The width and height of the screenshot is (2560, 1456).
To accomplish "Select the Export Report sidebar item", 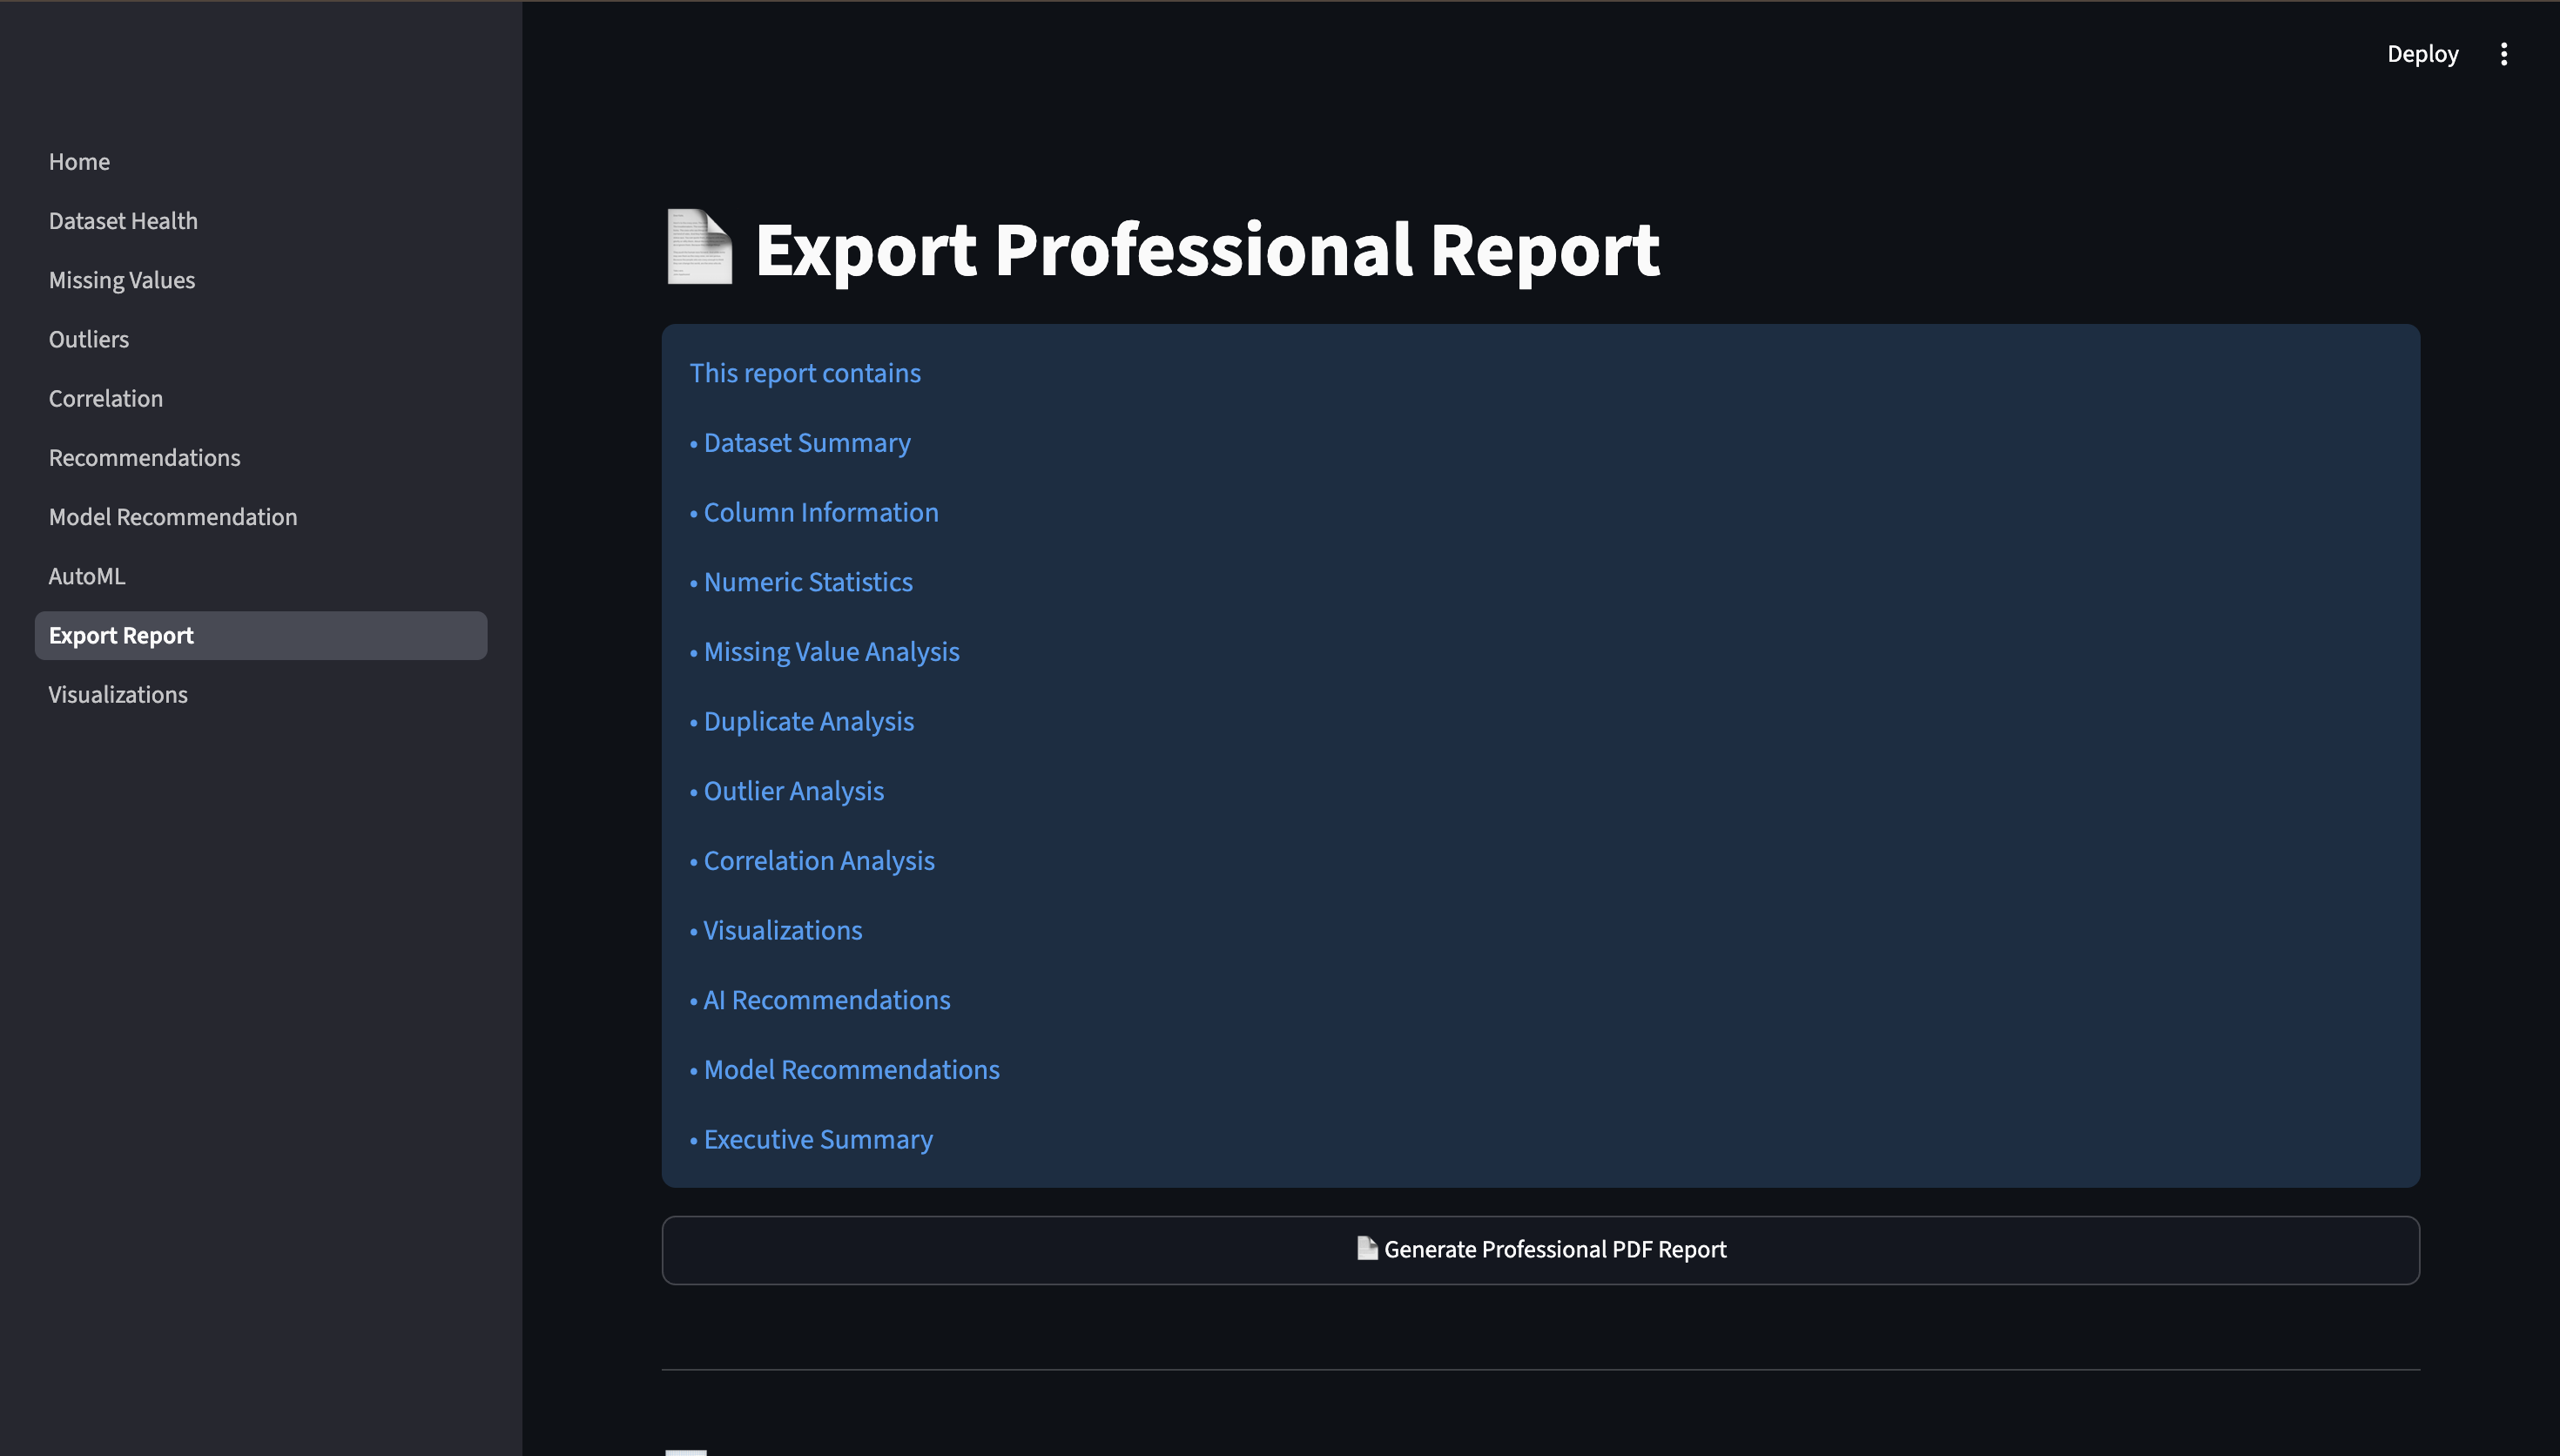I will pos(261,635).
